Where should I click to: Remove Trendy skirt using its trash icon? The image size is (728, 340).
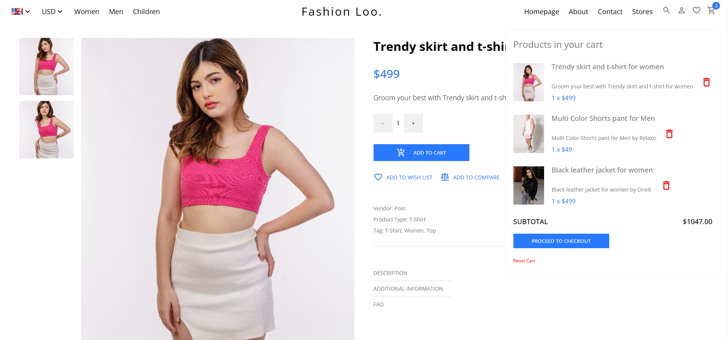[x=707, y=82]
